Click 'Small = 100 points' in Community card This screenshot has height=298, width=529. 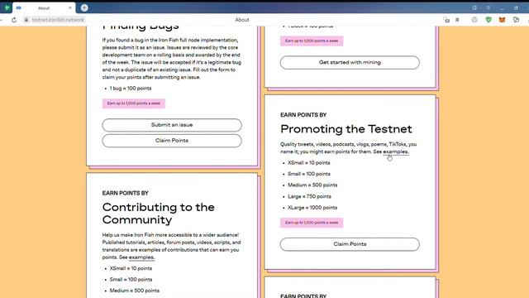pos(131,280)
